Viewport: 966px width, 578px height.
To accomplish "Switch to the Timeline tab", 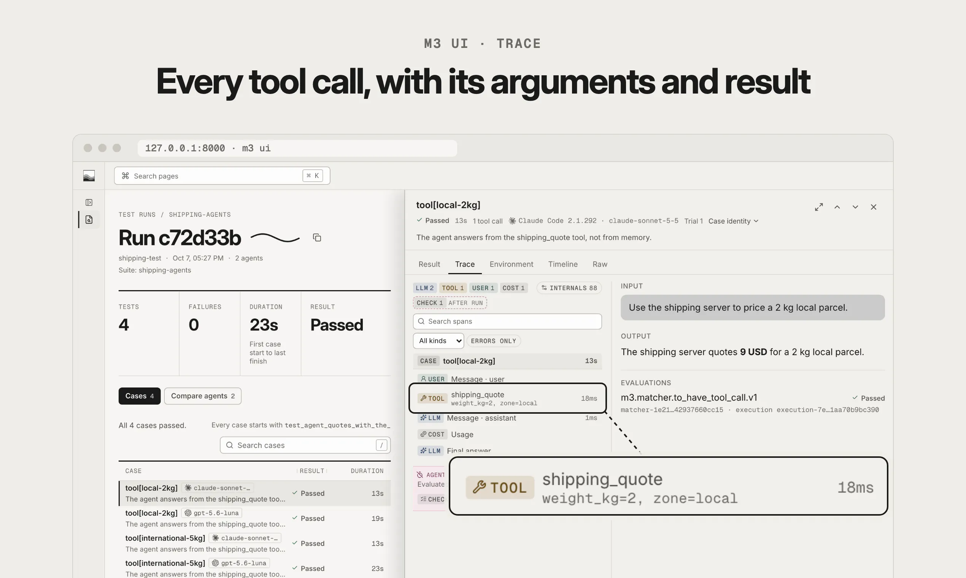I will click(562, 264).
